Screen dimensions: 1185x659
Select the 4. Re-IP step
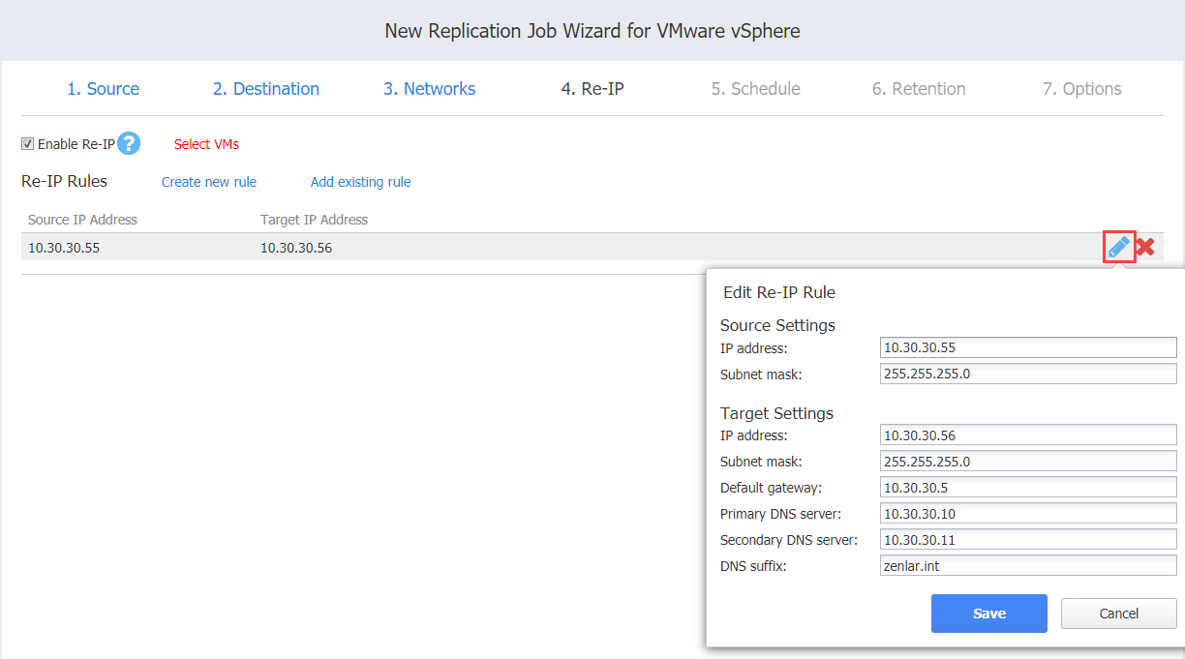pos(592,89)
